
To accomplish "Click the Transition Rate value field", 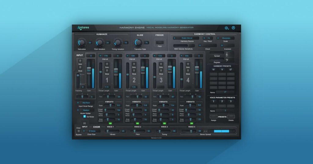I will click(146, 43).
